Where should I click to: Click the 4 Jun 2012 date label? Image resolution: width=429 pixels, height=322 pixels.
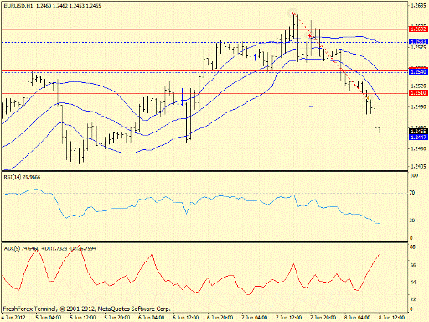(x=13, y=318)
